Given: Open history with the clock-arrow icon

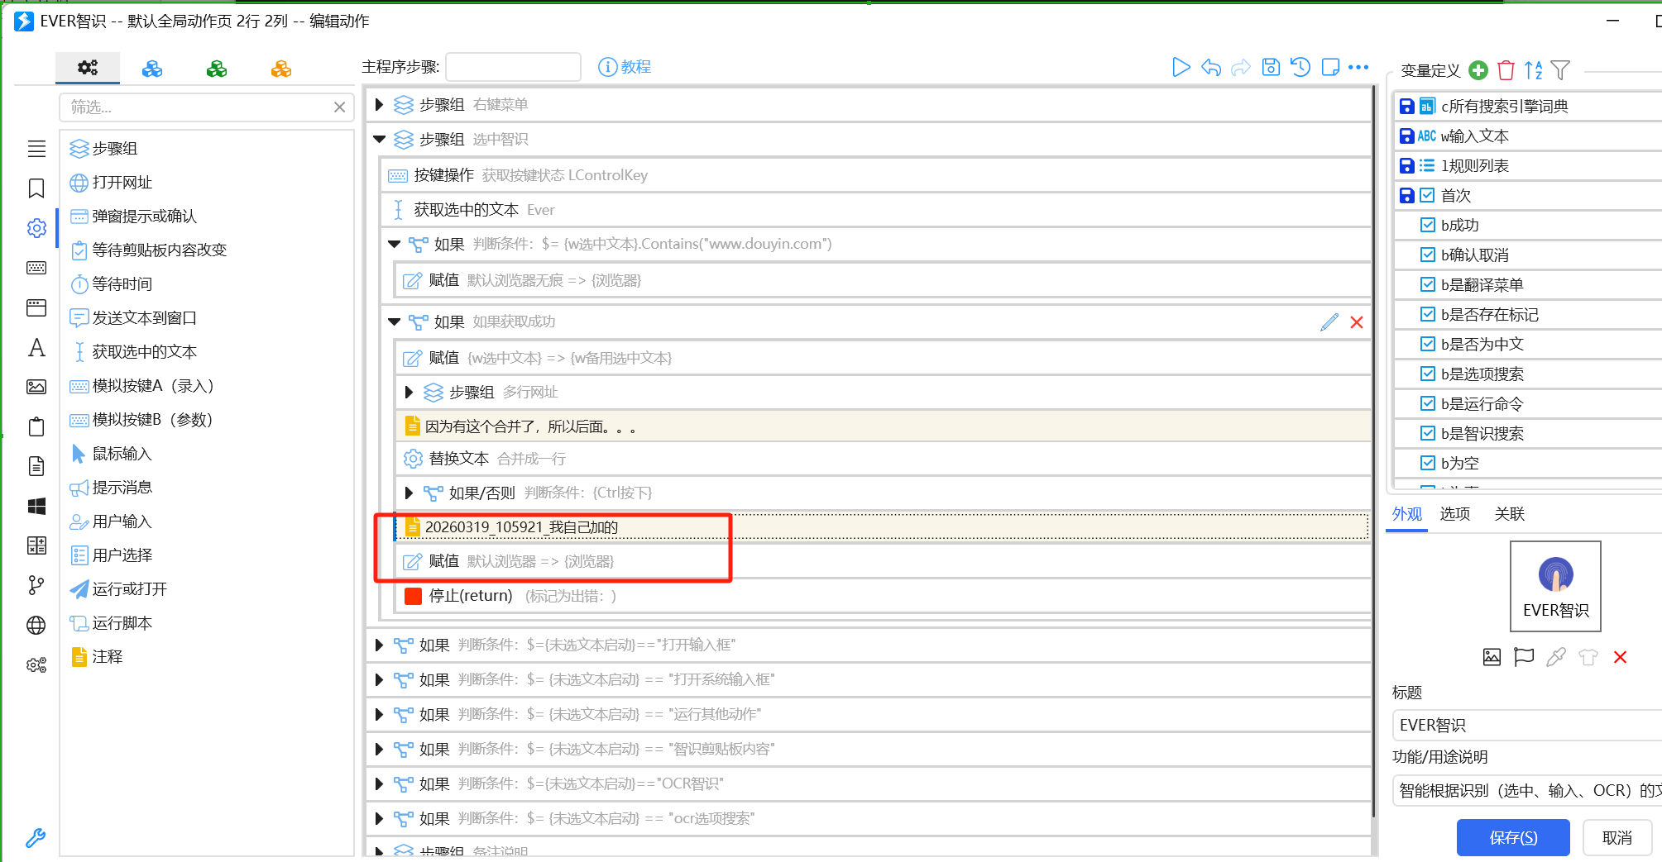Looking at the screenshot, I should (1300, 67).
